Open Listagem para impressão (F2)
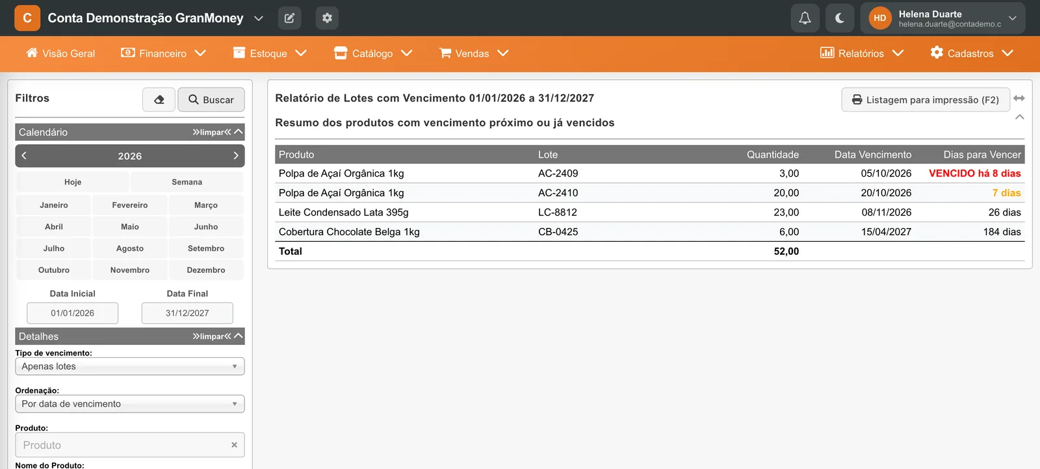 [x=926, y=99]
